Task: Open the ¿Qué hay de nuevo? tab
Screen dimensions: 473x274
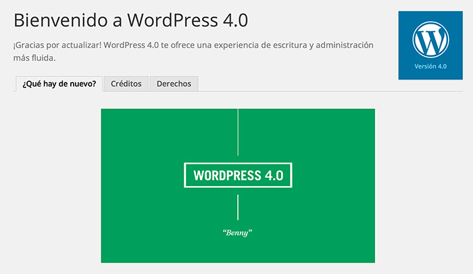Action: point(59,84)
